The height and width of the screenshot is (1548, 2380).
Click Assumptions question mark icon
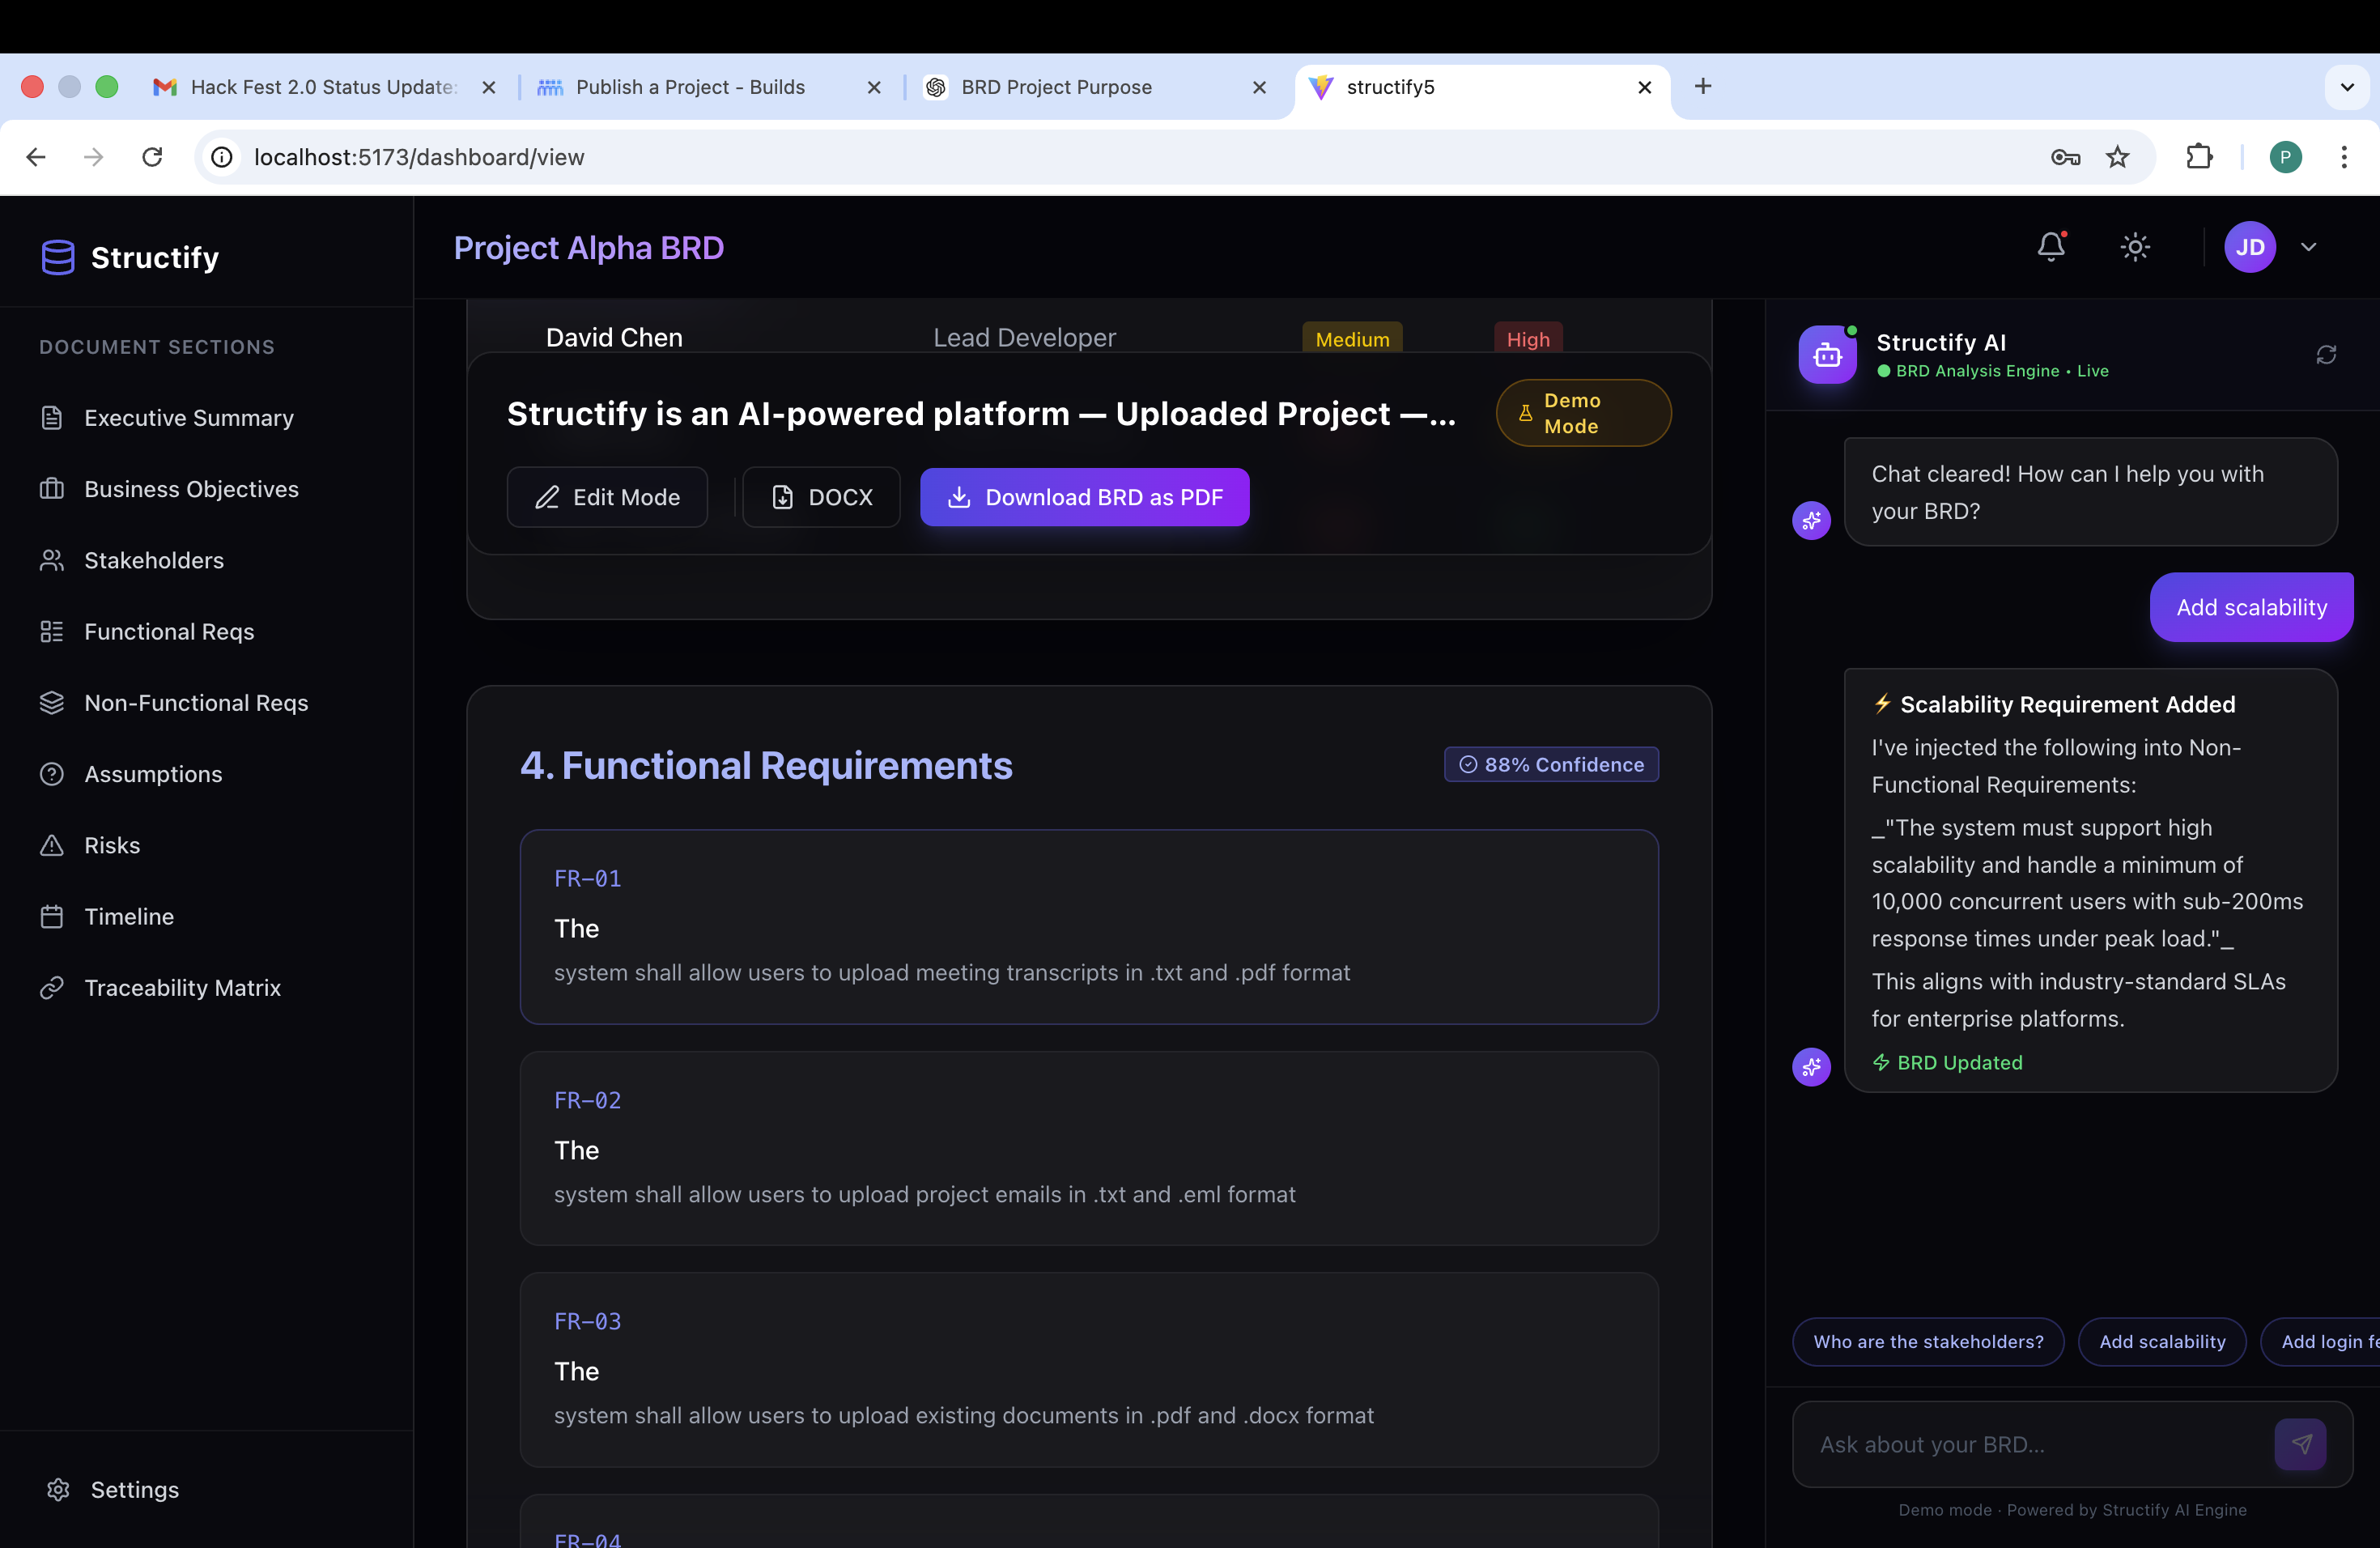tap(52, 774)
